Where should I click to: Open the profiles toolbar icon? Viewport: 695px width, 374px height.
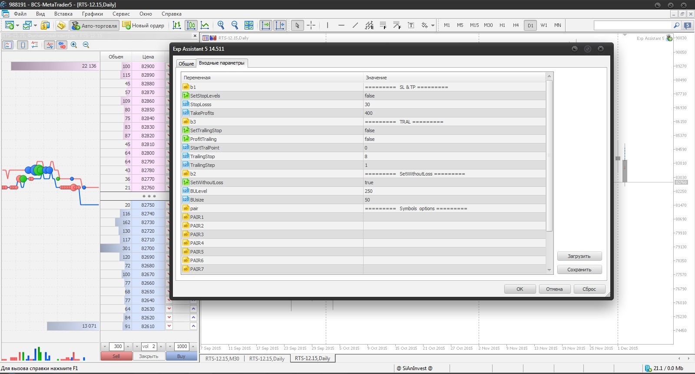tap(27, 25)
